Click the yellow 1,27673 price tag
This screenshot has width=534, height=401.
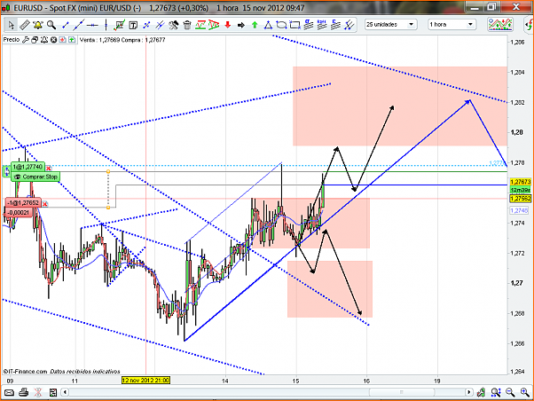click(521, 182)
